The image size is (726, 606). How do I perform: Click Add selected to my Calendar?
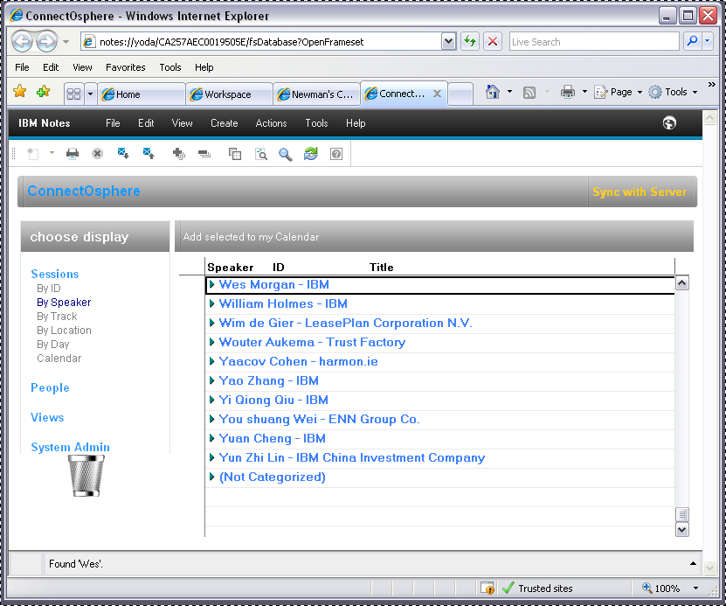tap(251, 237)
